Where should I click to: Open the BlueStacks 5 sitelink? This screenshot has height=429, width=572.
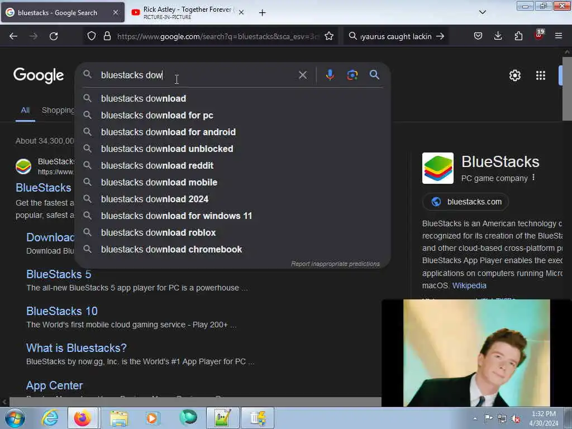[59, 274]
